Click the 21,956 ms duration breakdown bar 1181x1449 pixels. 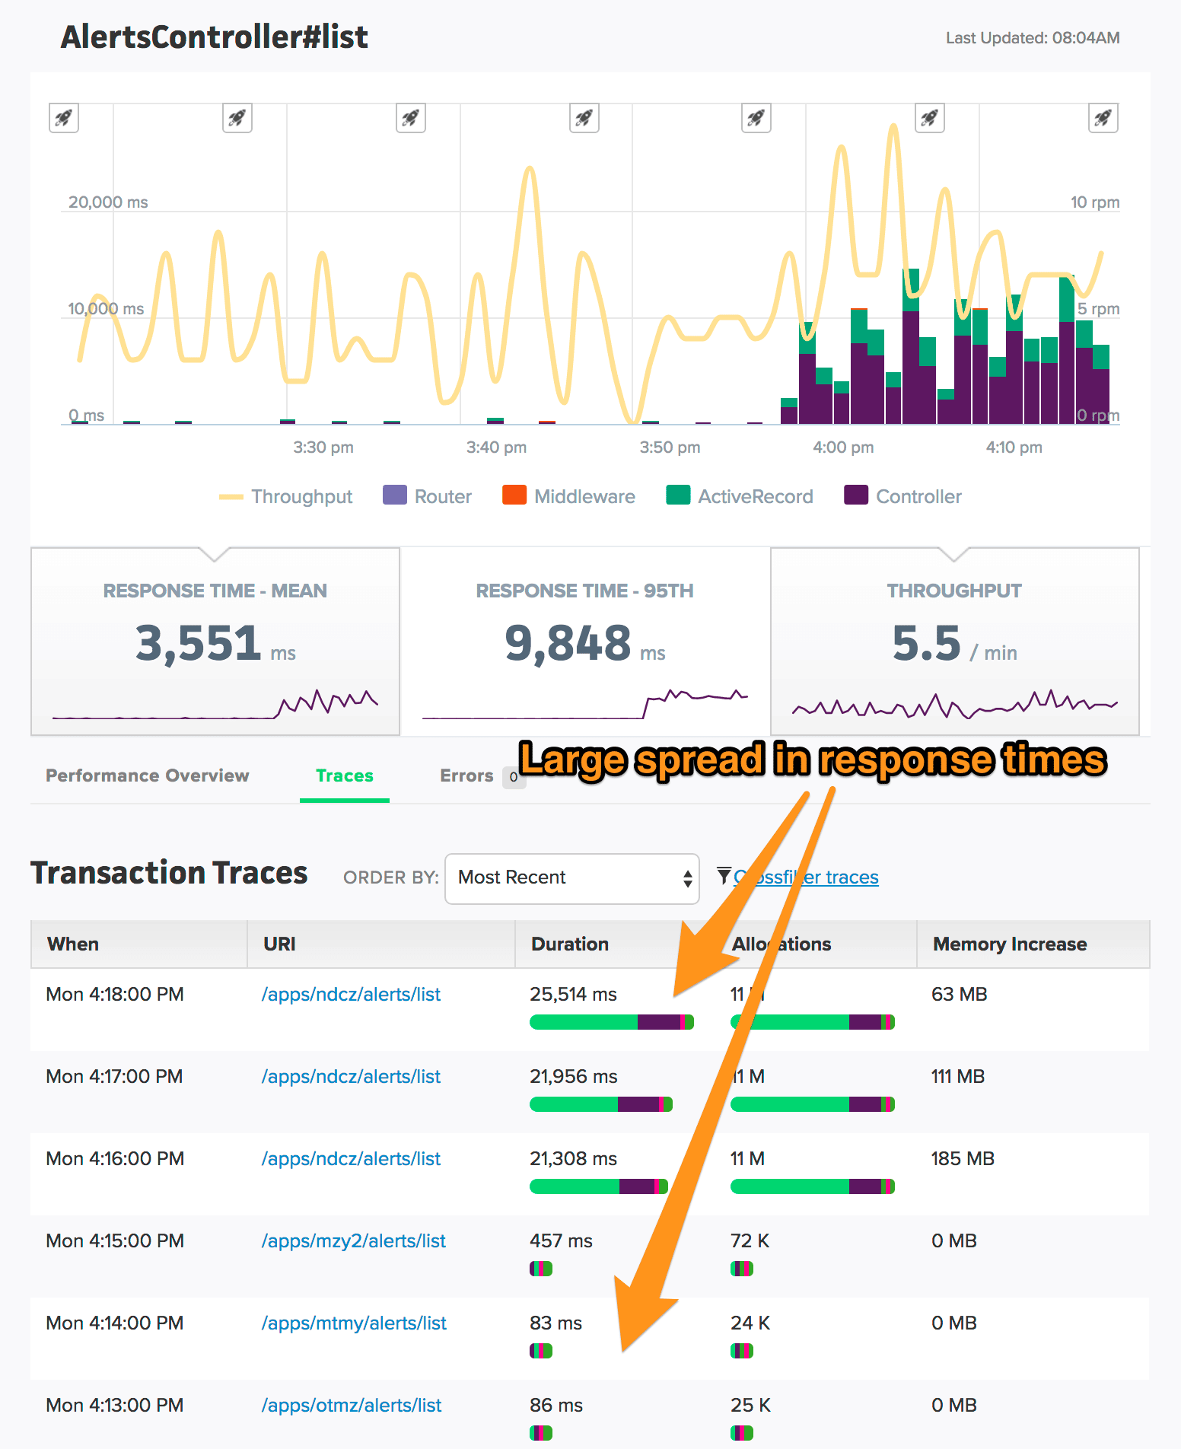tap(601, 1104)
